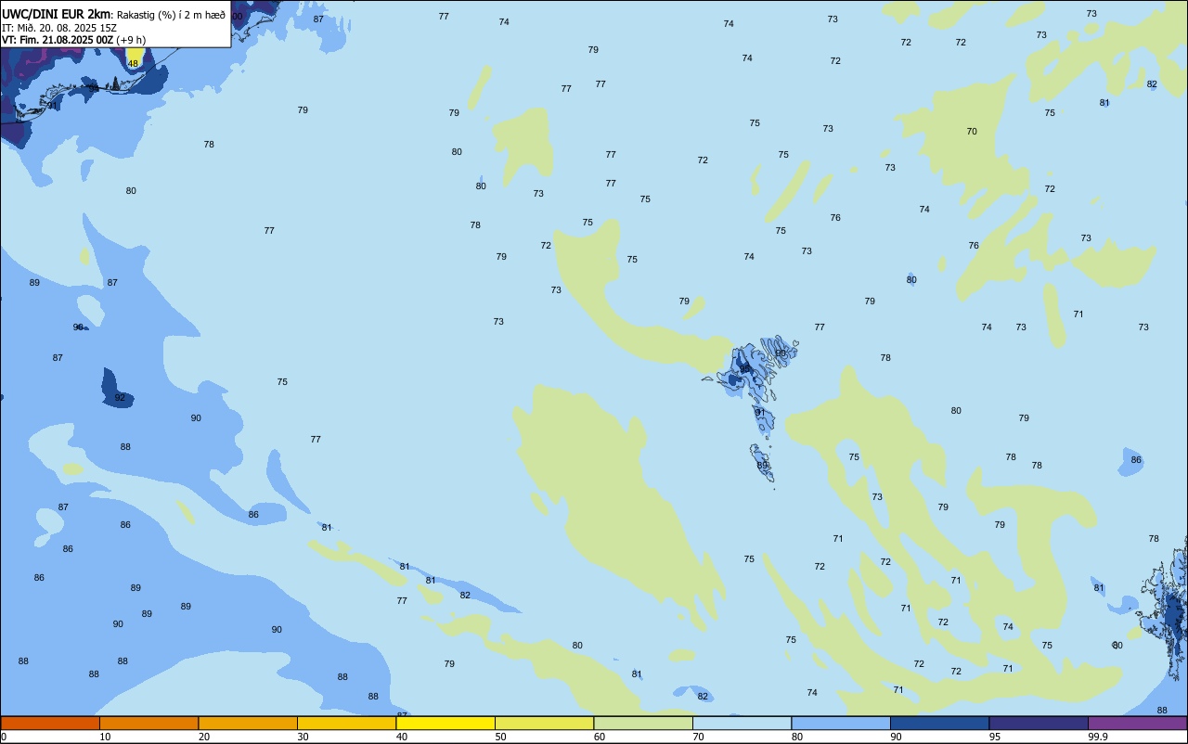Pick the navy 95–99.9 legend band

point(1039,723)
